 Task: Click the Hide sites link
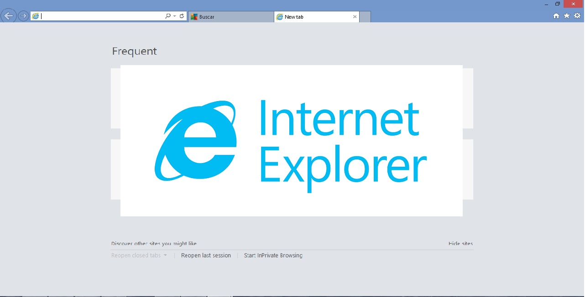click(460, 244)
